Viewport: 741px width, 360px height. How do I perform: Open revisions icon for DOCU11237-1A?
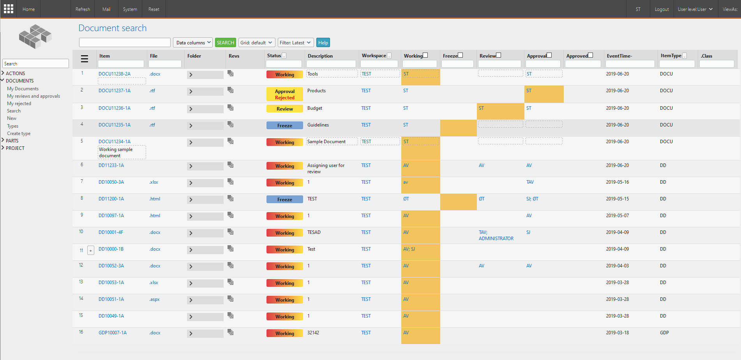(x=231, y=90)
